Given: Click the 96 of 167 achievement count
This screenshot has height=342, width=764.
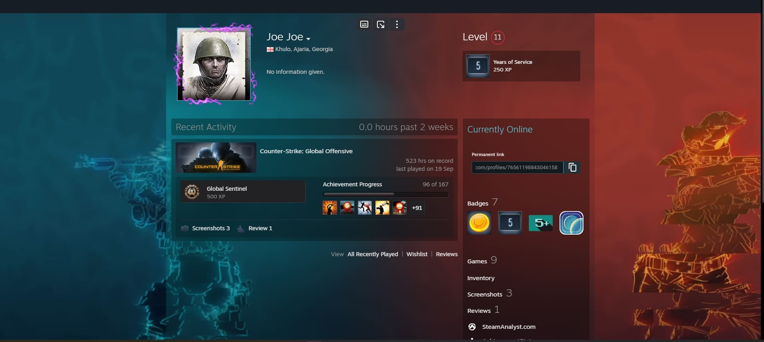Looking at the screenshot, I should point(435,184).
